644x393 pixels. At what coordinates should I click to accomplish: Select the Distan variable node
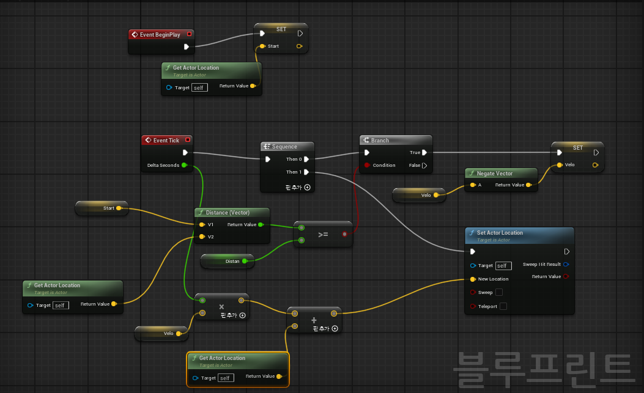(x=227, y=261)
